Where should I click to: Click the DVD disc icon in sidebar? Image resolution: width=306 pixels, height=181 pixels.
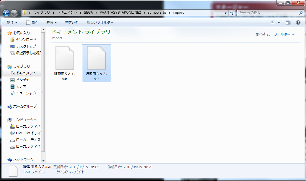13,133
